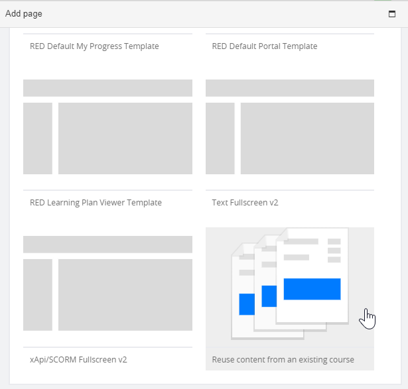Viewport: 408px width, 389px height.
Task: Choose the RED Learning Plan Viewer Template thumbnail
Action: pos(107,127)
